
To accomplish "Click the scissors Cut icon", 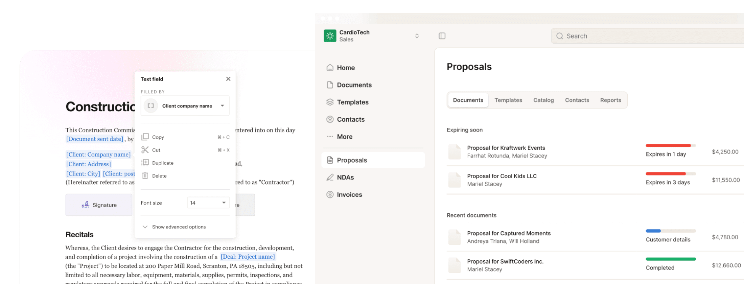I will pos(145,150).
